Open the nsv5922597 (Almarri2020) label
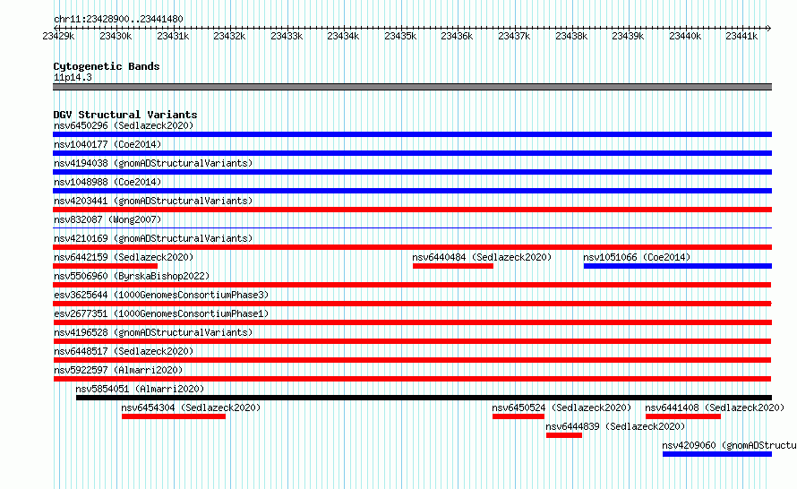The height and width of the screenshot is (489, 797). coord(118,370)
